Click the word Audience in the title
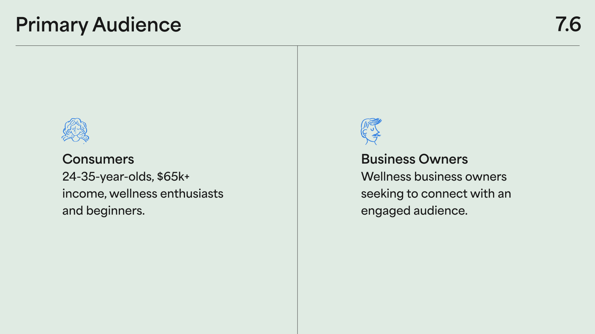Viewport: 595px width, 334px height. 137,25
